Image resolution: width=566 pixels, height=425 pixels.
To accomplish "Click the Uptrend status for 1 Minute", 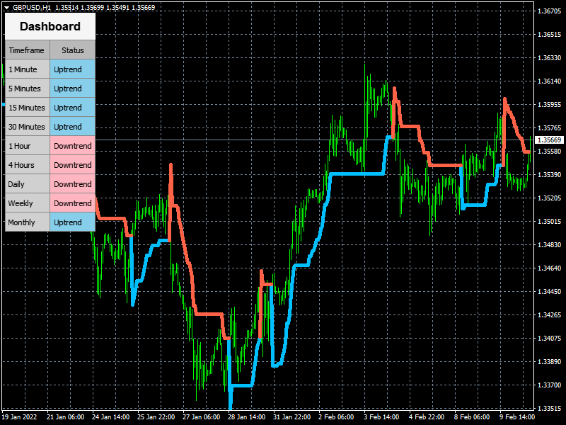I will [x=73, y=69].
